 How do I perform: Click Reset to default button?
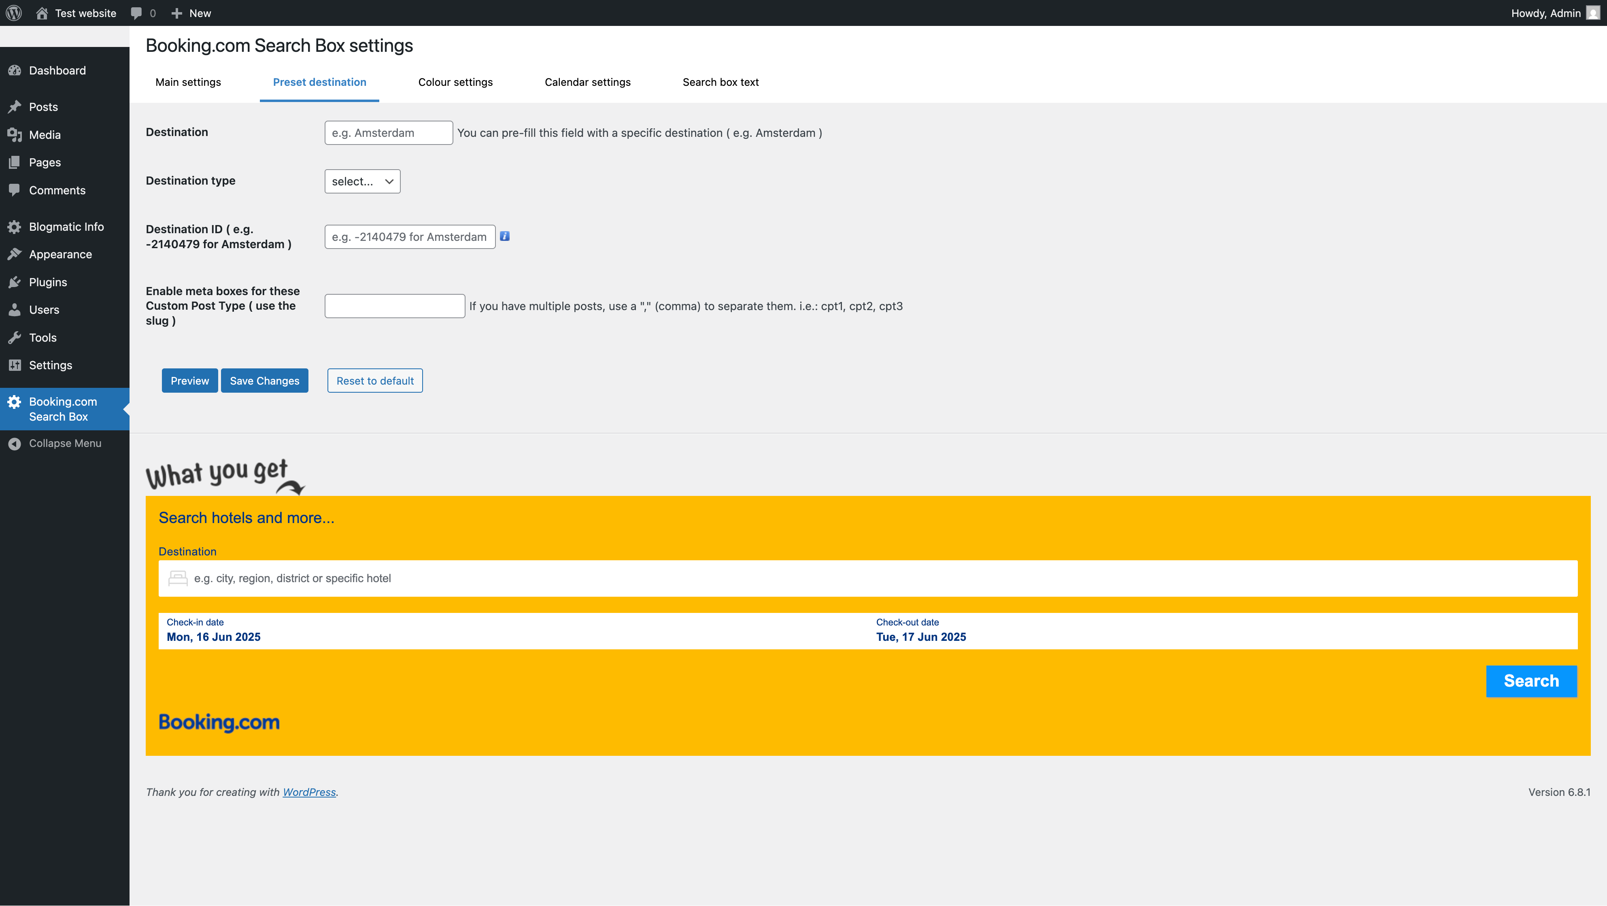(x=375, y=381)
